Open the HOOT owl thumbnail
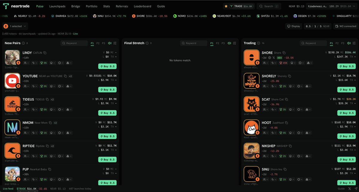Screen dimensions: 359x192 pyautogui.click(x=251, y=127)
